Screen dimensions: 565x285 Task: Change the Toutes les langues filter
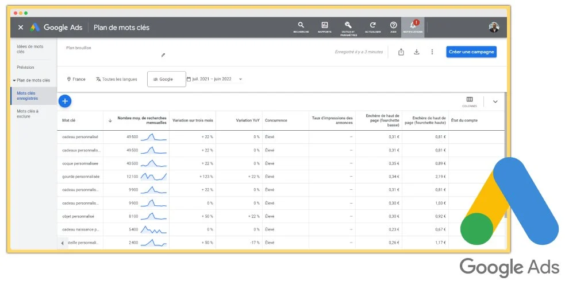(x=116, y=79)
